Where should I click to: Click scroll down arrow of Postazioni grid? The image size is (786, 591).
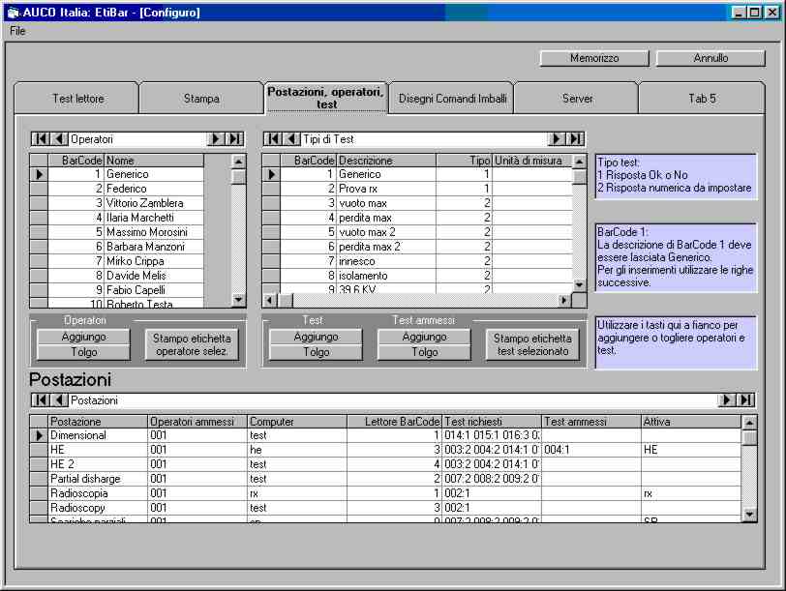click(749, 514)
